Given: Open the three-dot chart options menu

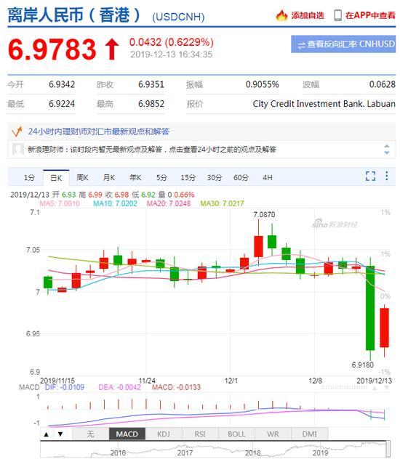Looking at the screenshot, I should (387, 176).
